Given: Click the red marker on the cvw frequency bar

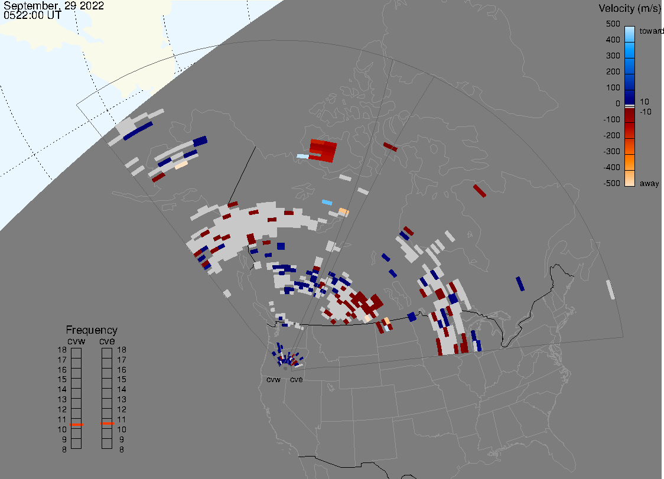Looking at the screenshot, I should 76,424.
